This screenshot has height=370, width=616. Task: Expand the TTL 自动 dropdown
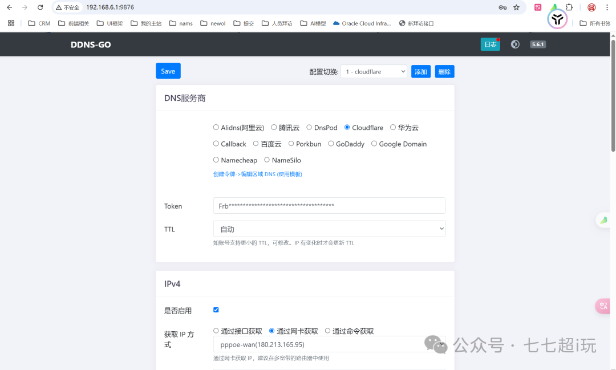click(x=329, y=229)
